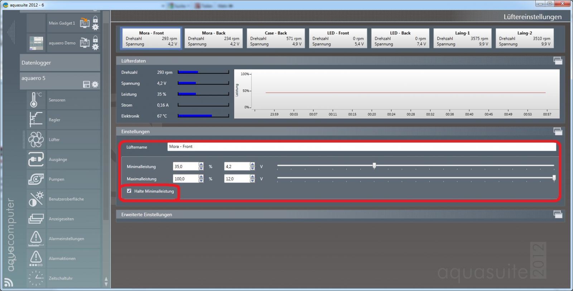The height and width of the screenshot is (291, 573).
Task: Uncheck the Halte Minimalleistung checkbox
Action: pos(129,191)
